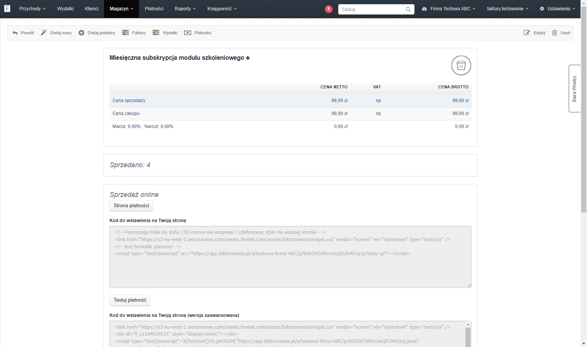Expand the Księgowość dropdown menu
This screenshot has width=587, height=347.
tap(222, 9)
